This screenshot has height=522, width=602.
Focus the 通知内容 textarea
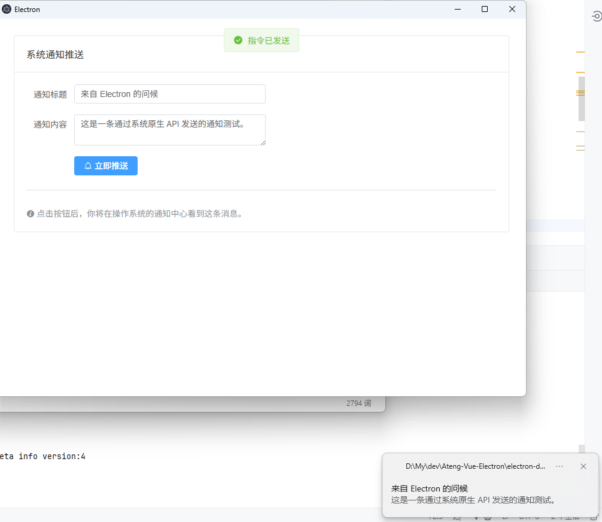click(x=169, y=129)
